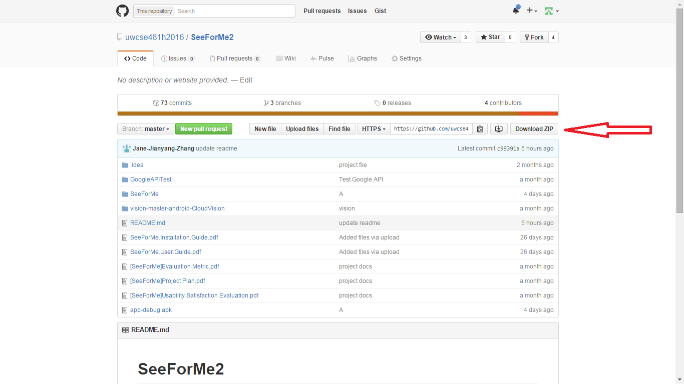Open latest commit c99391a link

[508, 148]
